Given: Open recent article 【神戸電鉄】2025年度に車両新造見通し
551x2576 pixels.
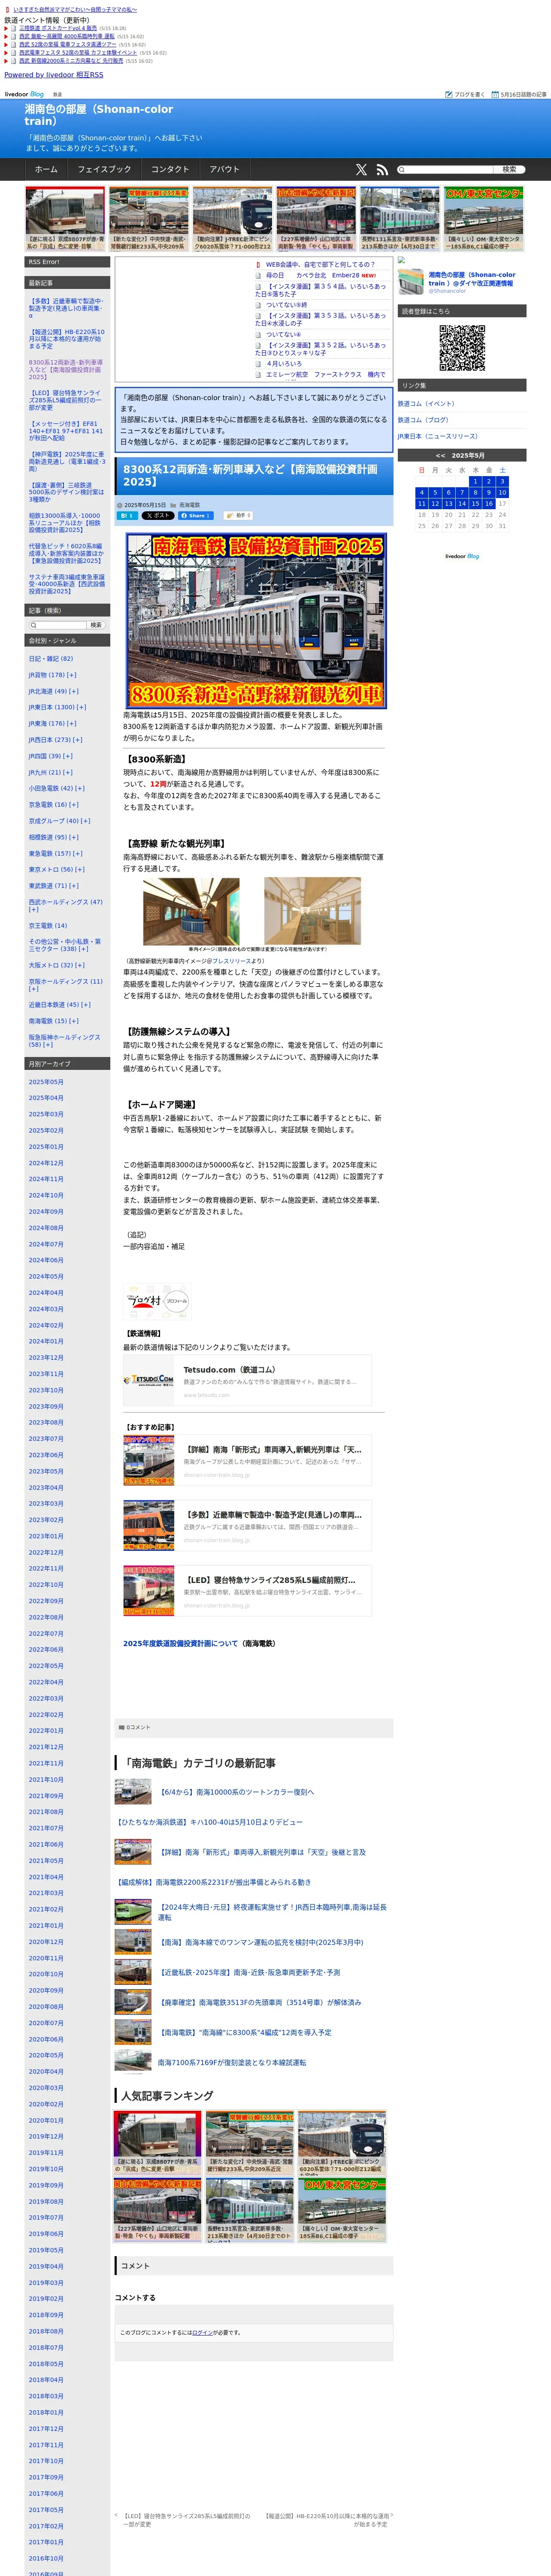Looking at the screenshot, I should (x=66, y=462).
